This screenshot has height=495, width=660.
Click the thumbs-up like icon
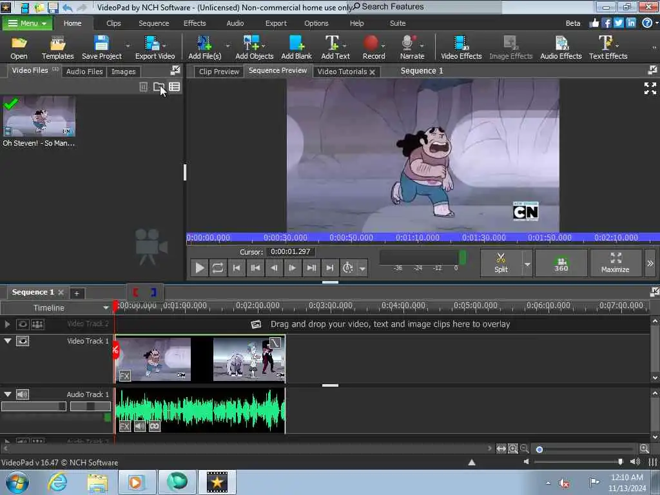coord(594,23)
